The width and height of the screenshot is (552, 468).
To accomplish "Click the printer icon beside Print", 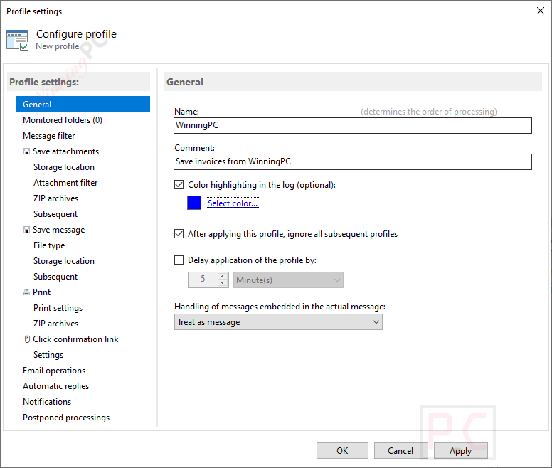I will coord(26,292).
